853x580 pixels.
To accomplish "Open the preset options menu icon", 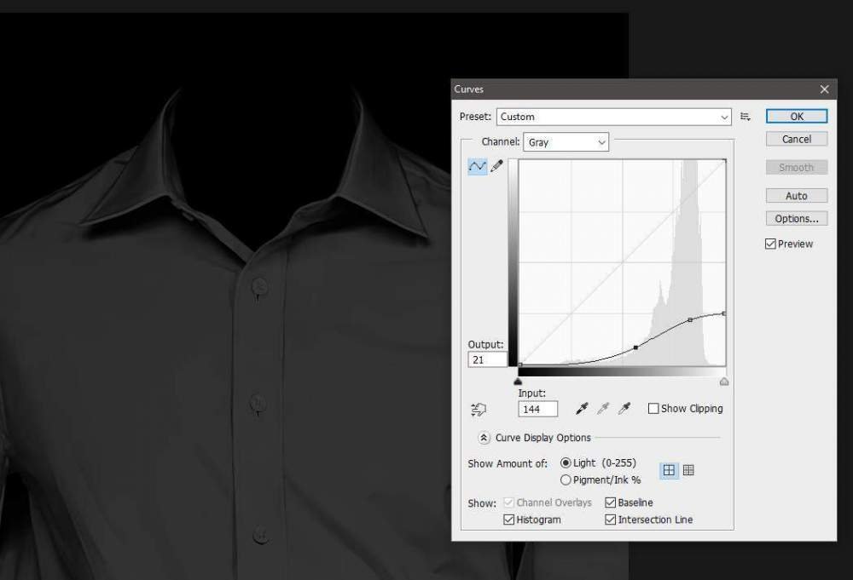I will point(746,117).
